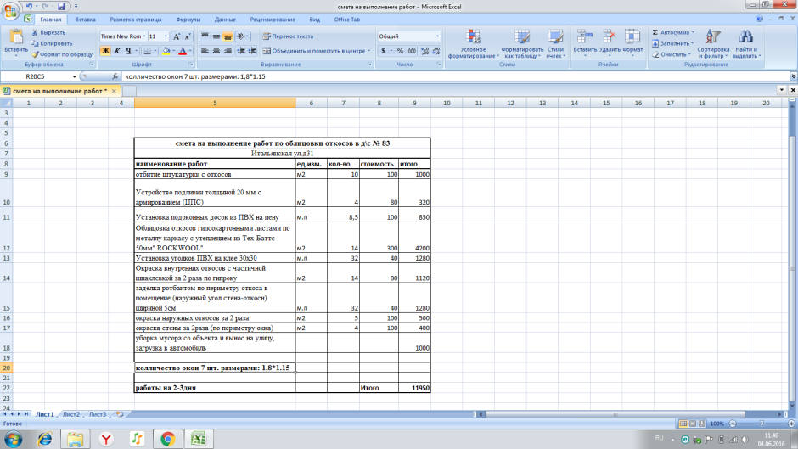Image resolution: width=798 pixels, height=449 pixels.
Task: Click the decrease indent icon
Action: (241, 51)
